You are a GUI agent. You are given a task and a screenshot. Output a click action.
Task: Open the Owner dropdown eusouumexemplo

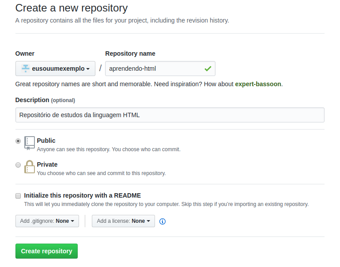coord(55,69)
